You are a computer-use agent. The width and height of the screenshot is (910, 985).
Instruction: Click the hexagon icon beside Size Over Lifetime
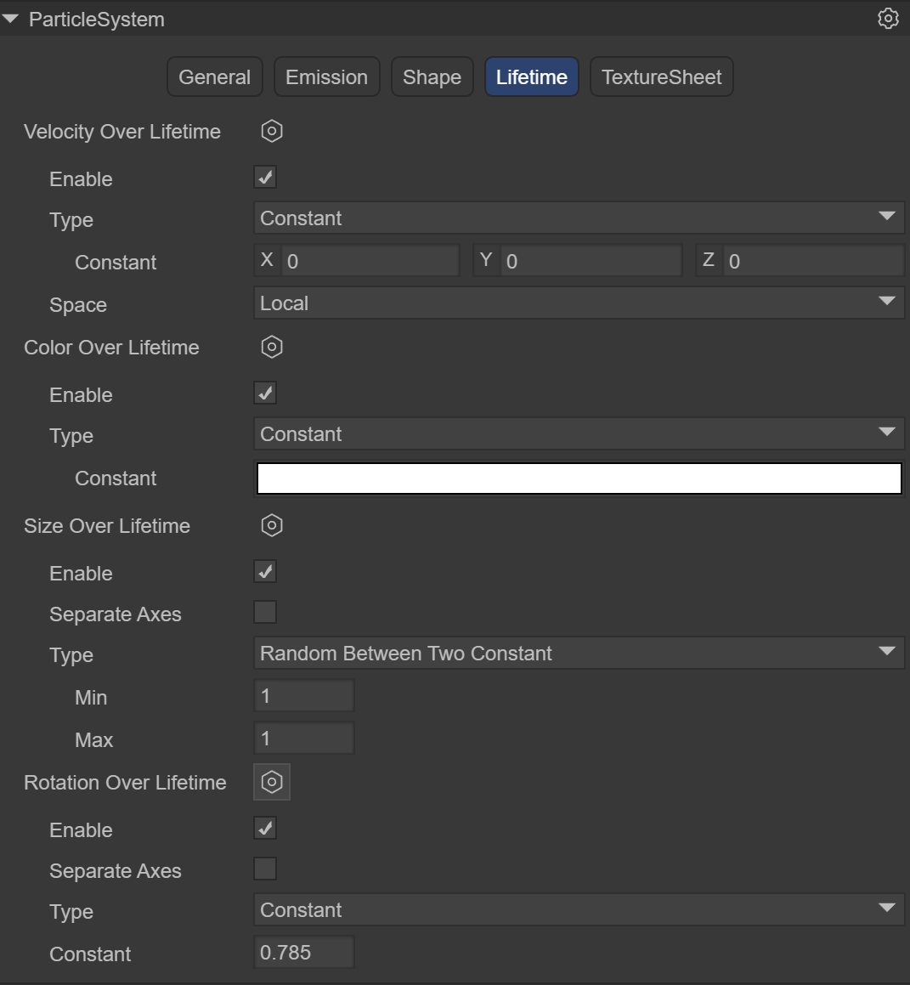coord(272,525)
